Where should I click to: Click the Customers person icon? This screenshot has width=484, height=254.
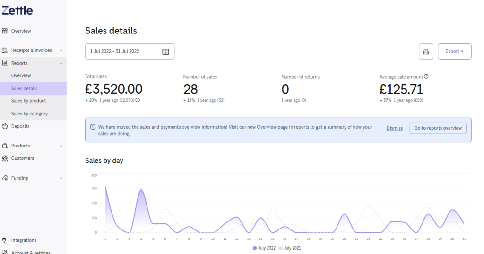tap(5, 158)
